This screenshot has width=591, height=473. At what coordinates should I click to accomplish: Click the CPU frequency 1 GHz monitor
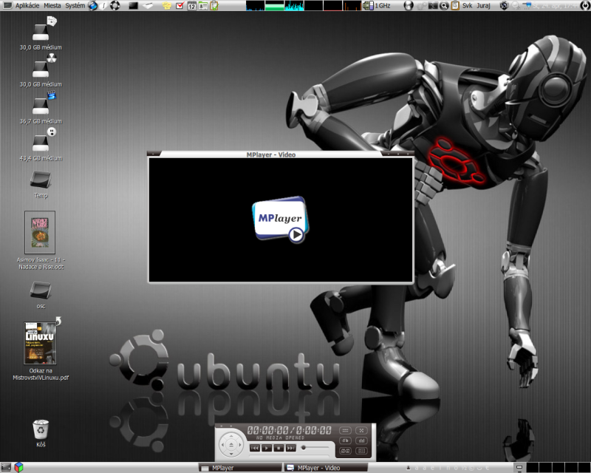pos(376,6)
